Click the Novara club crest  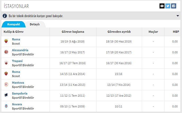6,106
